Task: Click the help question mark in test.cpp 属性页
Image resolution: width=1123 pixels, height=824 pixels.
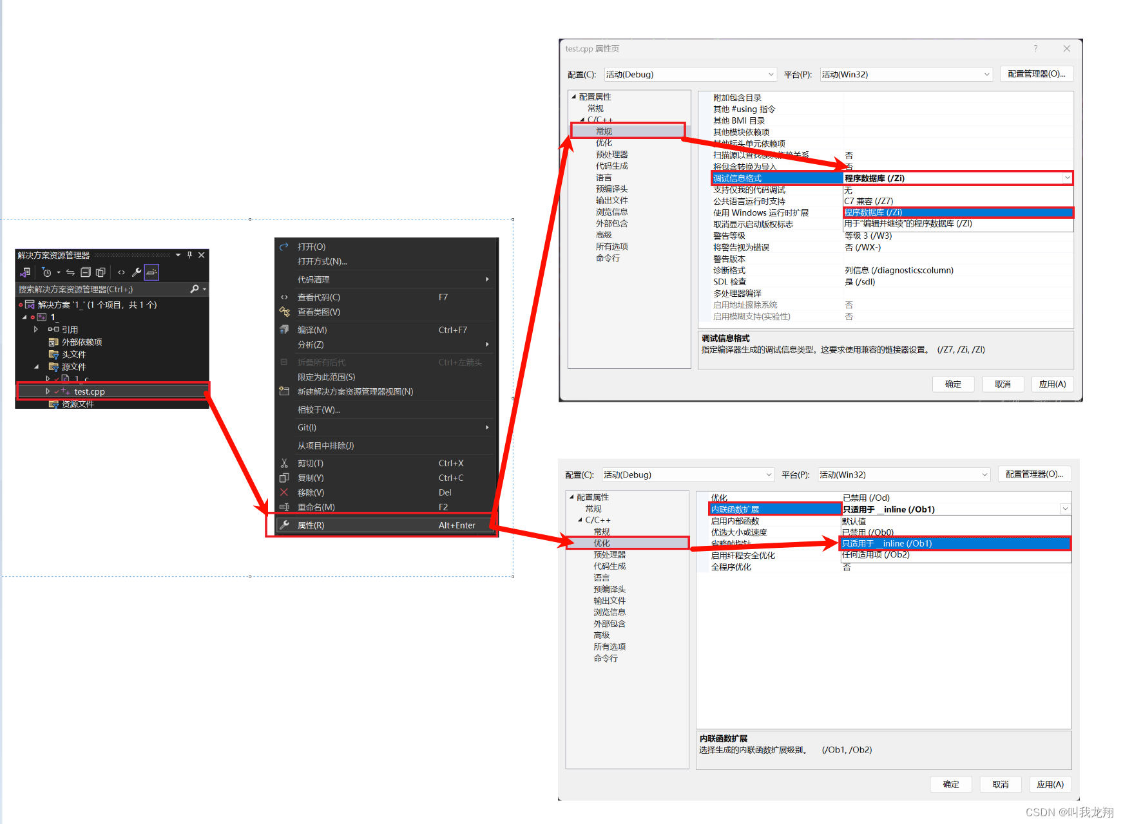Action: 1035,48
